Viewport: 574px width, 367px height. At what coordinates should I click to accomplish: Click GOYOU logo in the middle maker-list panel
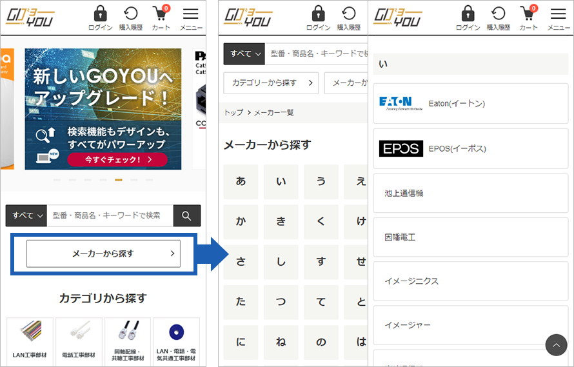pyautogui.click(x=248, y=17)
